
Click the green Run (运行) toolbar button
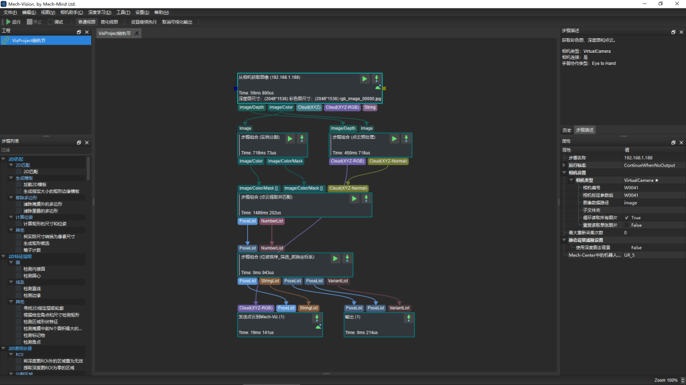13,22
